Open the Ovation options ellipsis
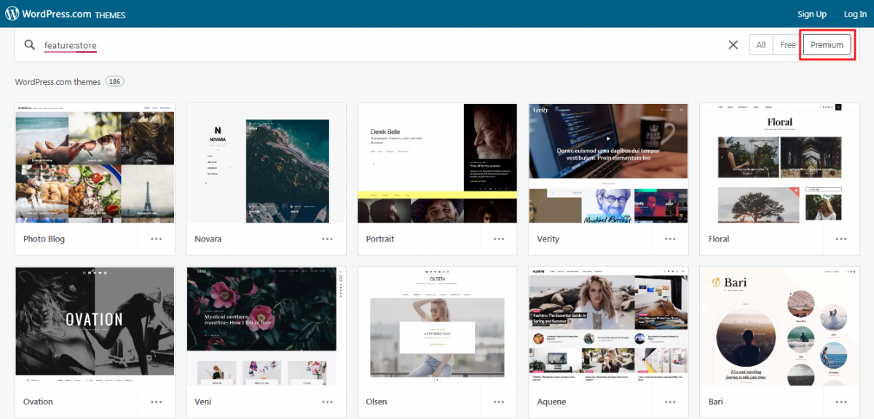The height and width of the screenshot is (419, 874). coord(157,402)
